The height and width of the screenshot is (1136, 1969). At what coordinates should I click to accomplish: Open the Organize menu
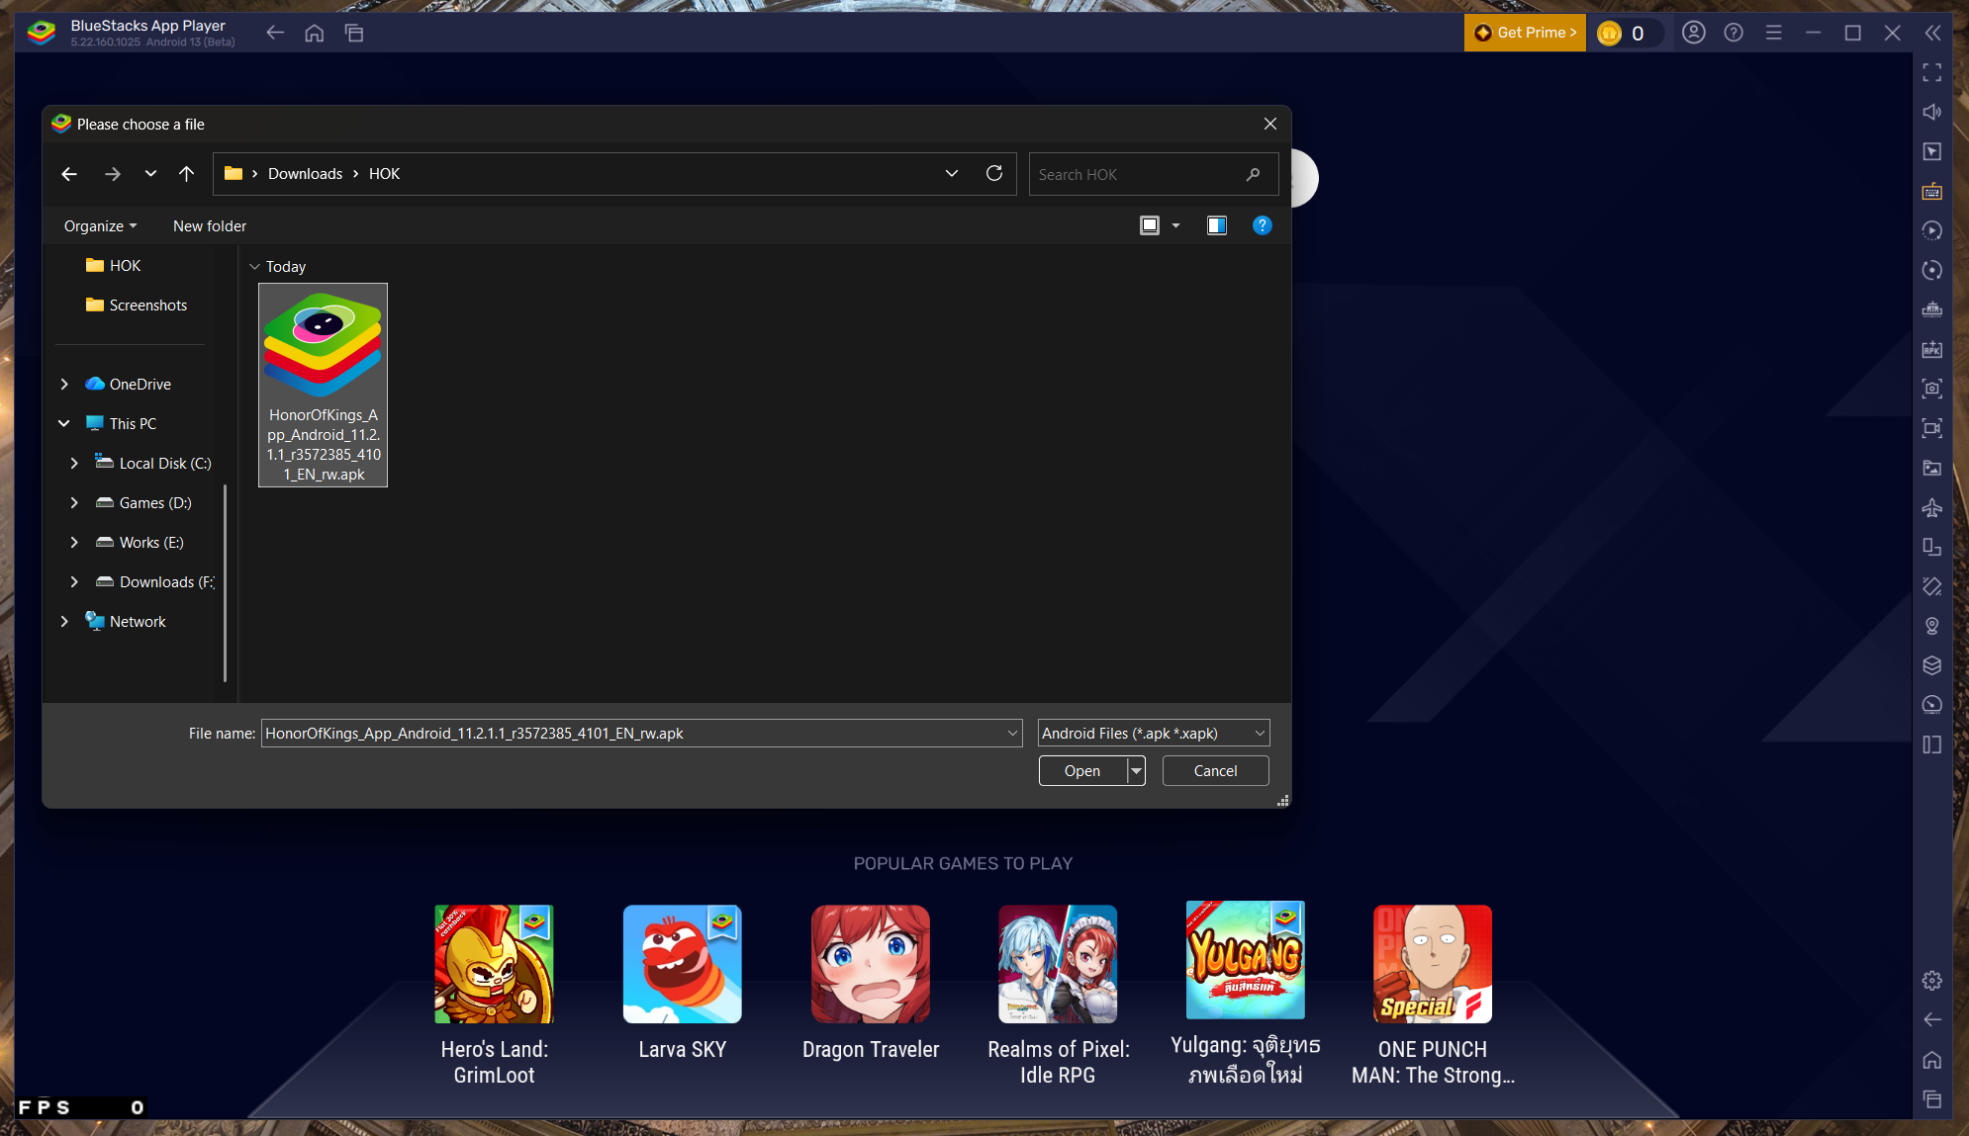click(x=100, y=226)
